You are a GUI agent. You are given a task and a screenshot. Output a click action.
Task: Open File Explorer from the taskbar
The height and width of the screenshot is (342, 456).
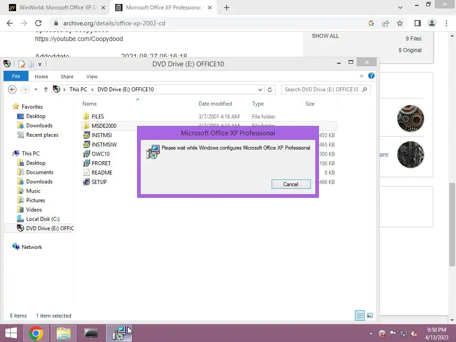(x=64, y=333)
